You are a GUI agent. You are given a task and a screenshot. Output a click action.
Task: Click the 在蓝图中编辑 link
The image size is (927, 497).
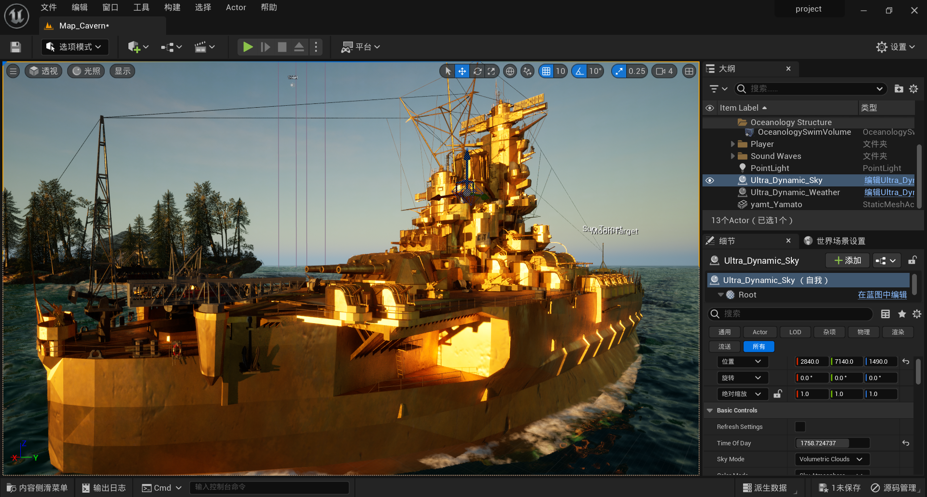pyautogui.click(x=882, y=295)
